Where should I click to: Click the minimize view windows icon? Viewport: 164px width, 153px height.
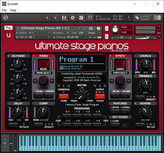point(90,18)
